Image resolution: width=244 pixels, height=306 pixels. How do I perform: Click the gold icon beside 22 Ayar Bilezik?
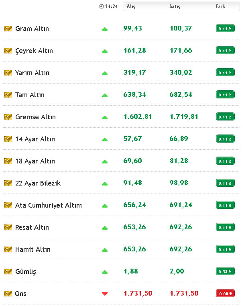8,183
